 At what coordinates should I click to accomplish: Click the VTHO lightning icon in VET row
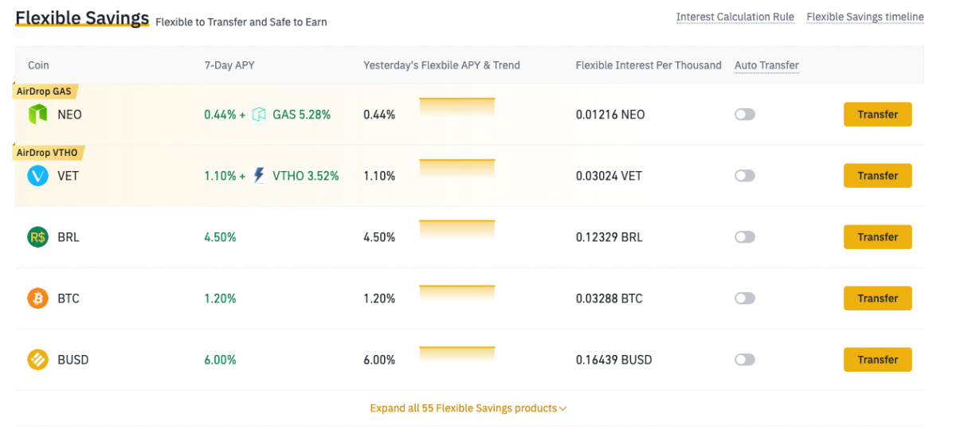pos(259,176)
